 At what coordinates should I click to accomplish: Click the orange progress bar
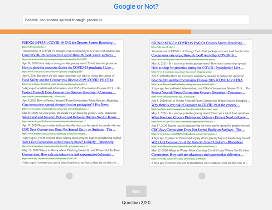coord(96,32)
